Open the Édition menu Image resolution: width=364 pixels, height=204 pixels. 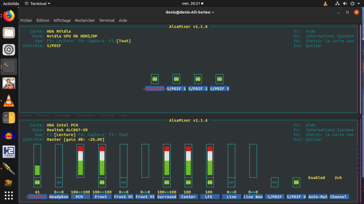[x=43, y=20]
